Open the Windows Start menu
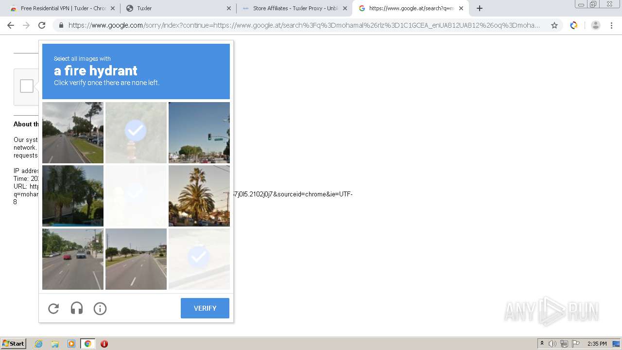The image size is (622, 350). pyautogui.click(x=13, y=344)
